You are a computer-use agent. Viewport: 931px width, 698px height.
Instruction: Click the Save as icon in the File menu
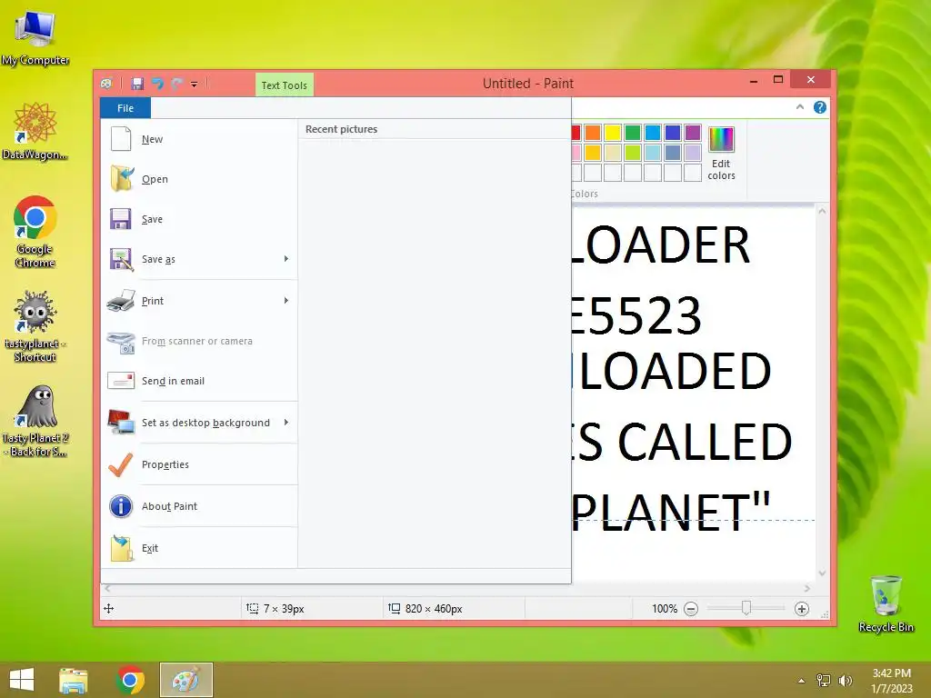click(121, 259)
